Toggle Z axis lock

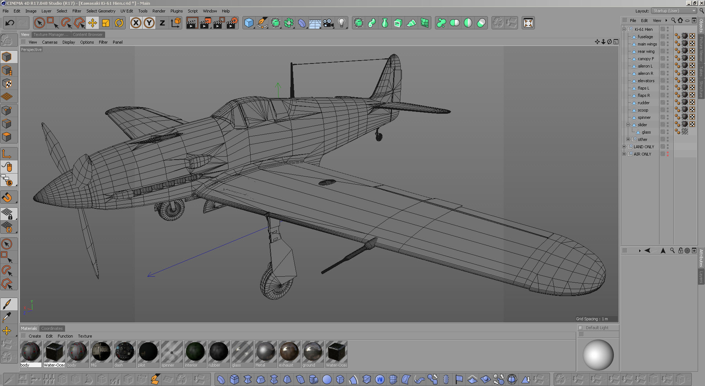(162, 23)
